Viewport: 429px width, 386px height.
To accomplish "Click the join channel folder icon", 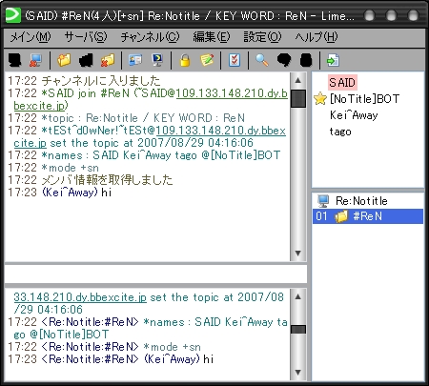I will [64, 60].
